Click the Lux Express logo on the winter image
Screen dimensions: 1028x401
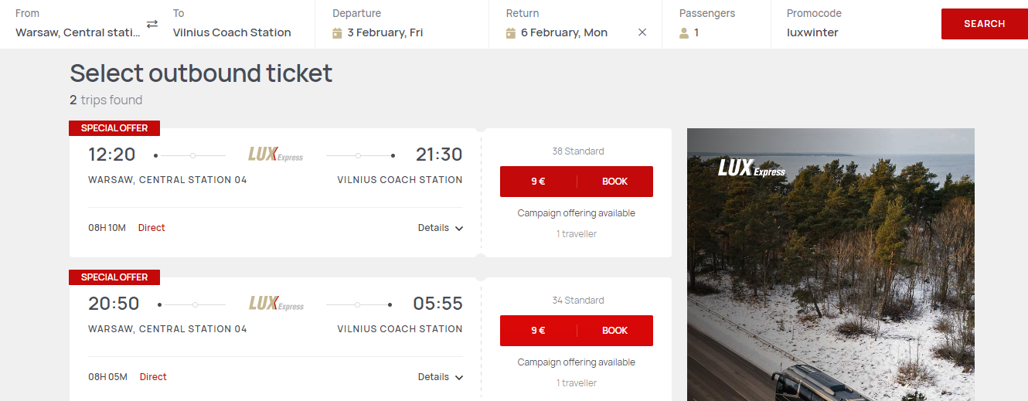tap(751, 168)
